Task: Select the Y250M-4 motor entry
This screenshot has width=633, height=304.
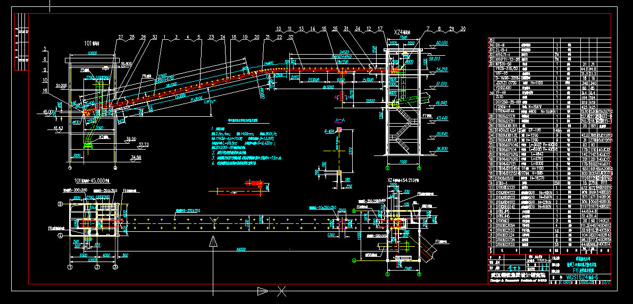Action: coord(503,107)
